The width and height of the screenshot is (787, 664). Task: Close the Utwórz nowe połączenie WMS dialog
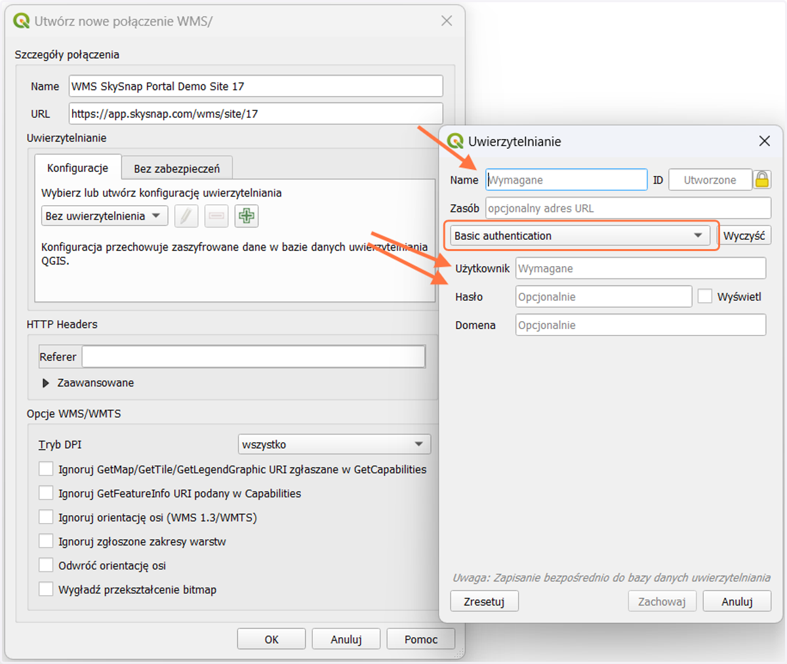coord(447,21)
